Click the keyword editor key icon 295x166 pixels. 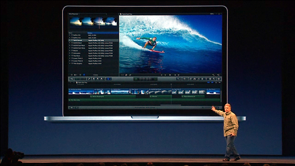coord(89,79)
